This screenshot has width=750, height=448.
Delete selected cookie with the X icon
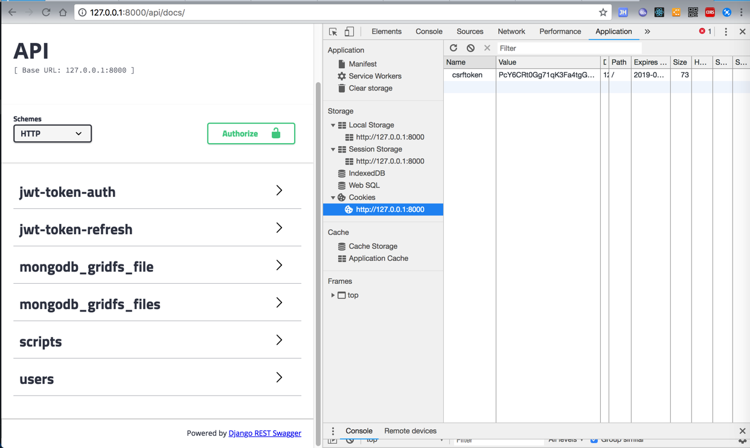pyautogui.click(x=487, y=48)
